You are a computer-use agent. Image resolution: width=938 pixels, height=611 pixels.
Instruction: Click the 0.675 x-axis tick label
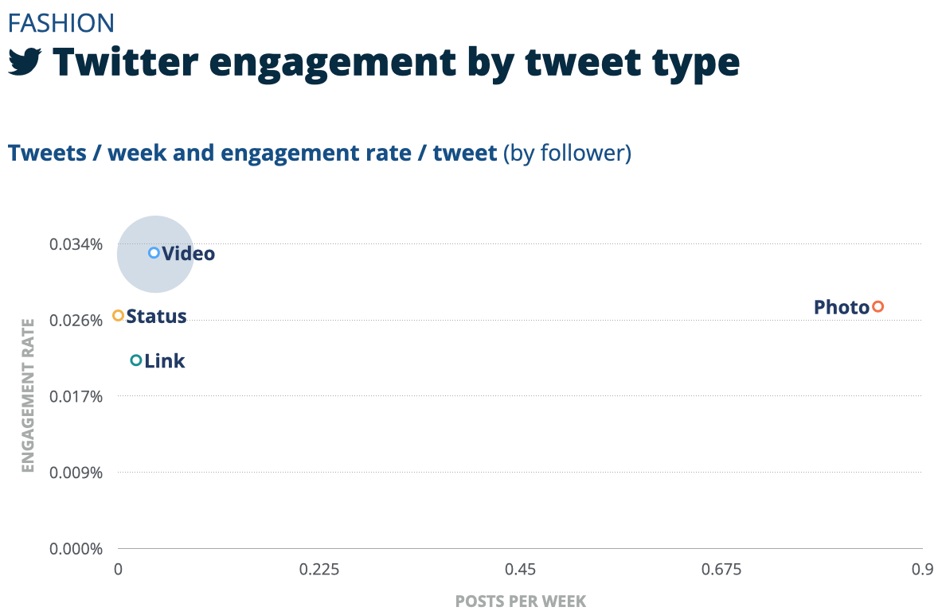click(x=721, y=570)
